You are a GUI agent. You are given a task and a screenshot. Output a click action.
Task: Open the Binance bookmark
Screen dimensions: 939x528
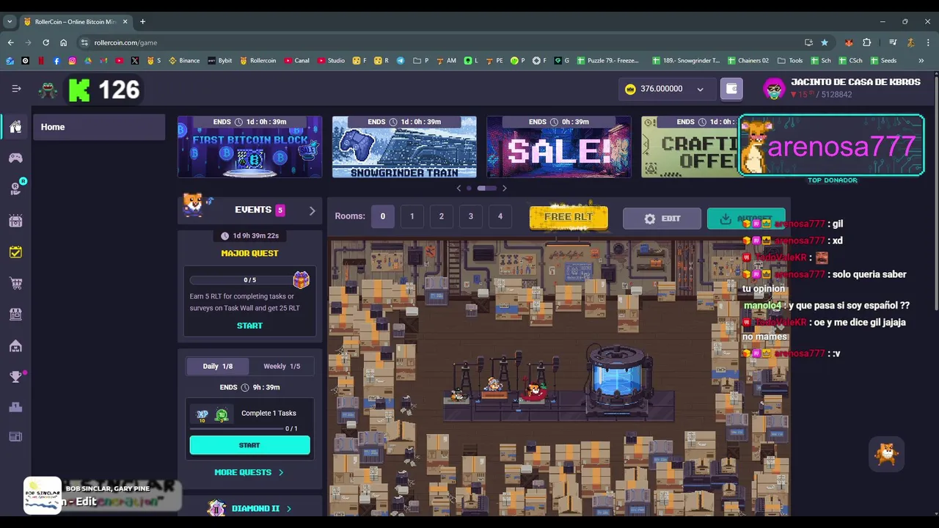coord(184,60)
